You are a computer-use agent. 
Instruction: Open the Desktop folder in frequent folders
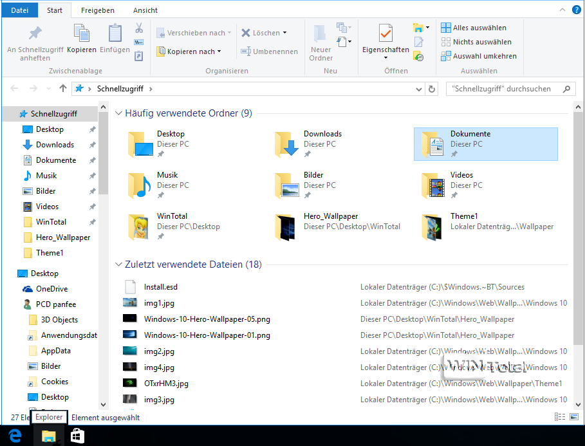click(193, 144)
